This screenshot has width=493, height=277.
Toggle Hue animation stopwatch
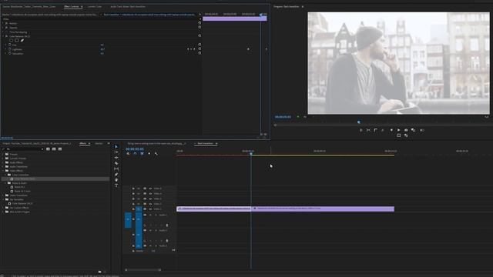coord(10,45)
